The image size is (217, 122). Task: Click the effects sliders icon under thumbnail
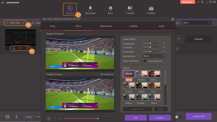27,48
